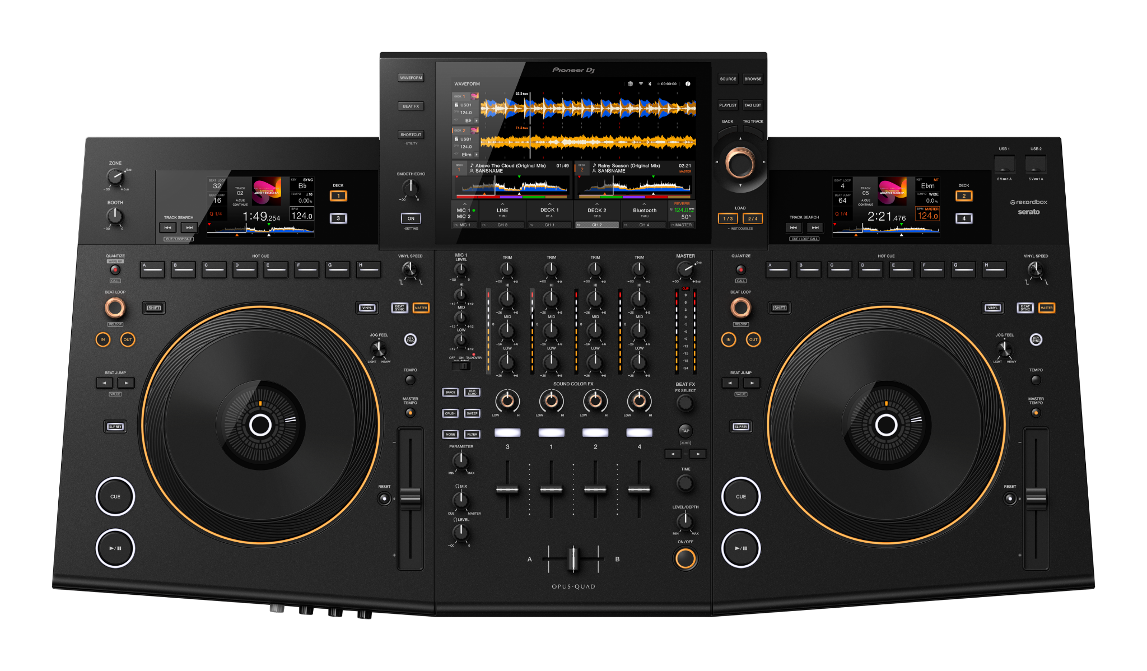Tap the globe network icon on the touchscreen
The height and width of the screenshot is (671, 1147).
point(630,84)
